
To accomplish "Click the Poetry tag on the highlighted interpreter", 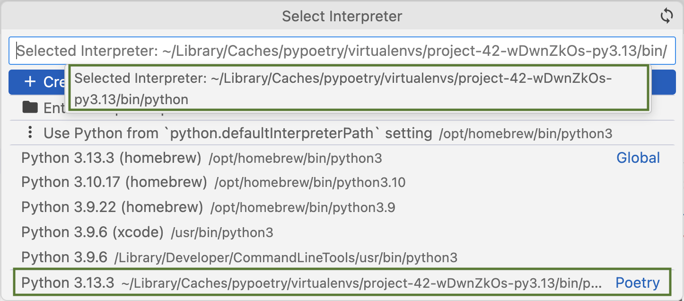I will pos(637,282).
